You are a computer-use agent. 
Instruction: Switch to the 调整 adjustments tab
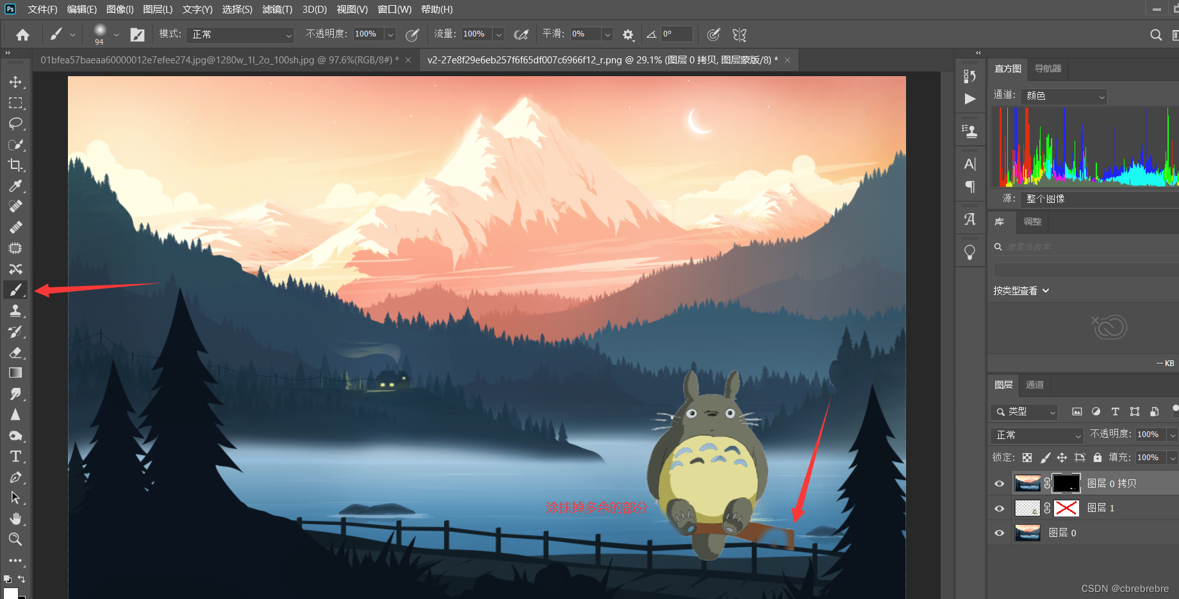[1032, 221]
